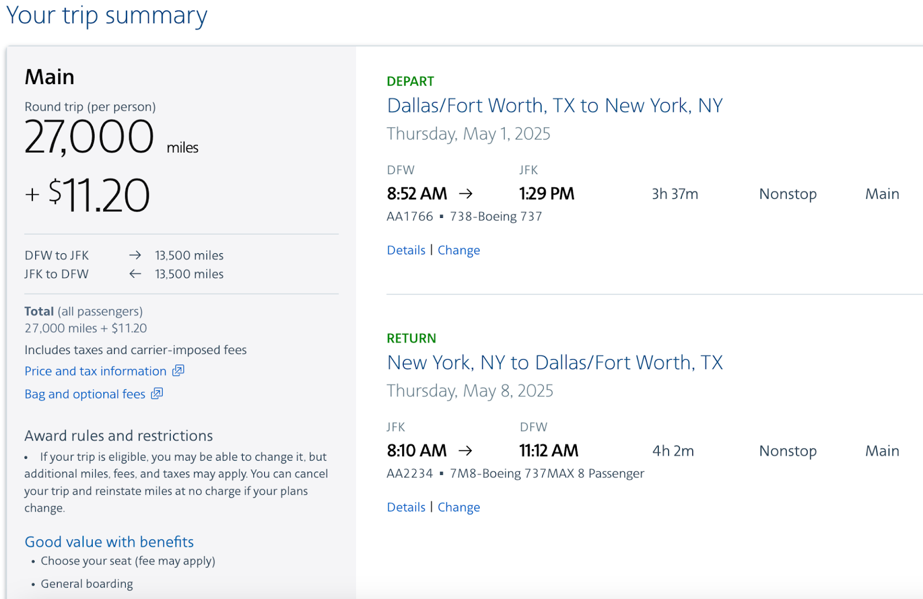
Task: Click the arrow icon after 8:10 AM departure
Action: pos(466,451)
